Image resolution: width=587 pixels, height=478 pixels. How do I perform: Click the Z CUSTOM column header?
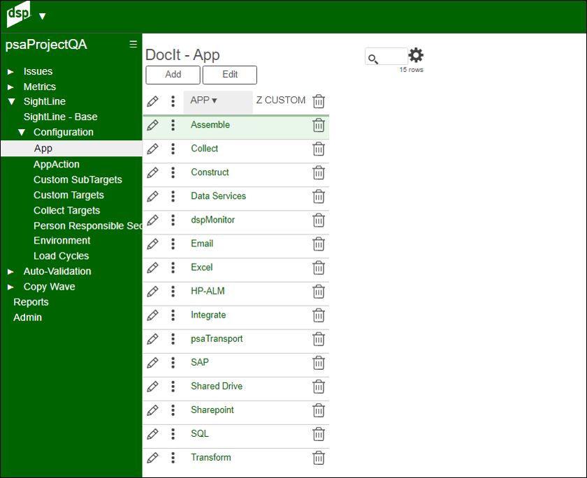click(281, 100)
